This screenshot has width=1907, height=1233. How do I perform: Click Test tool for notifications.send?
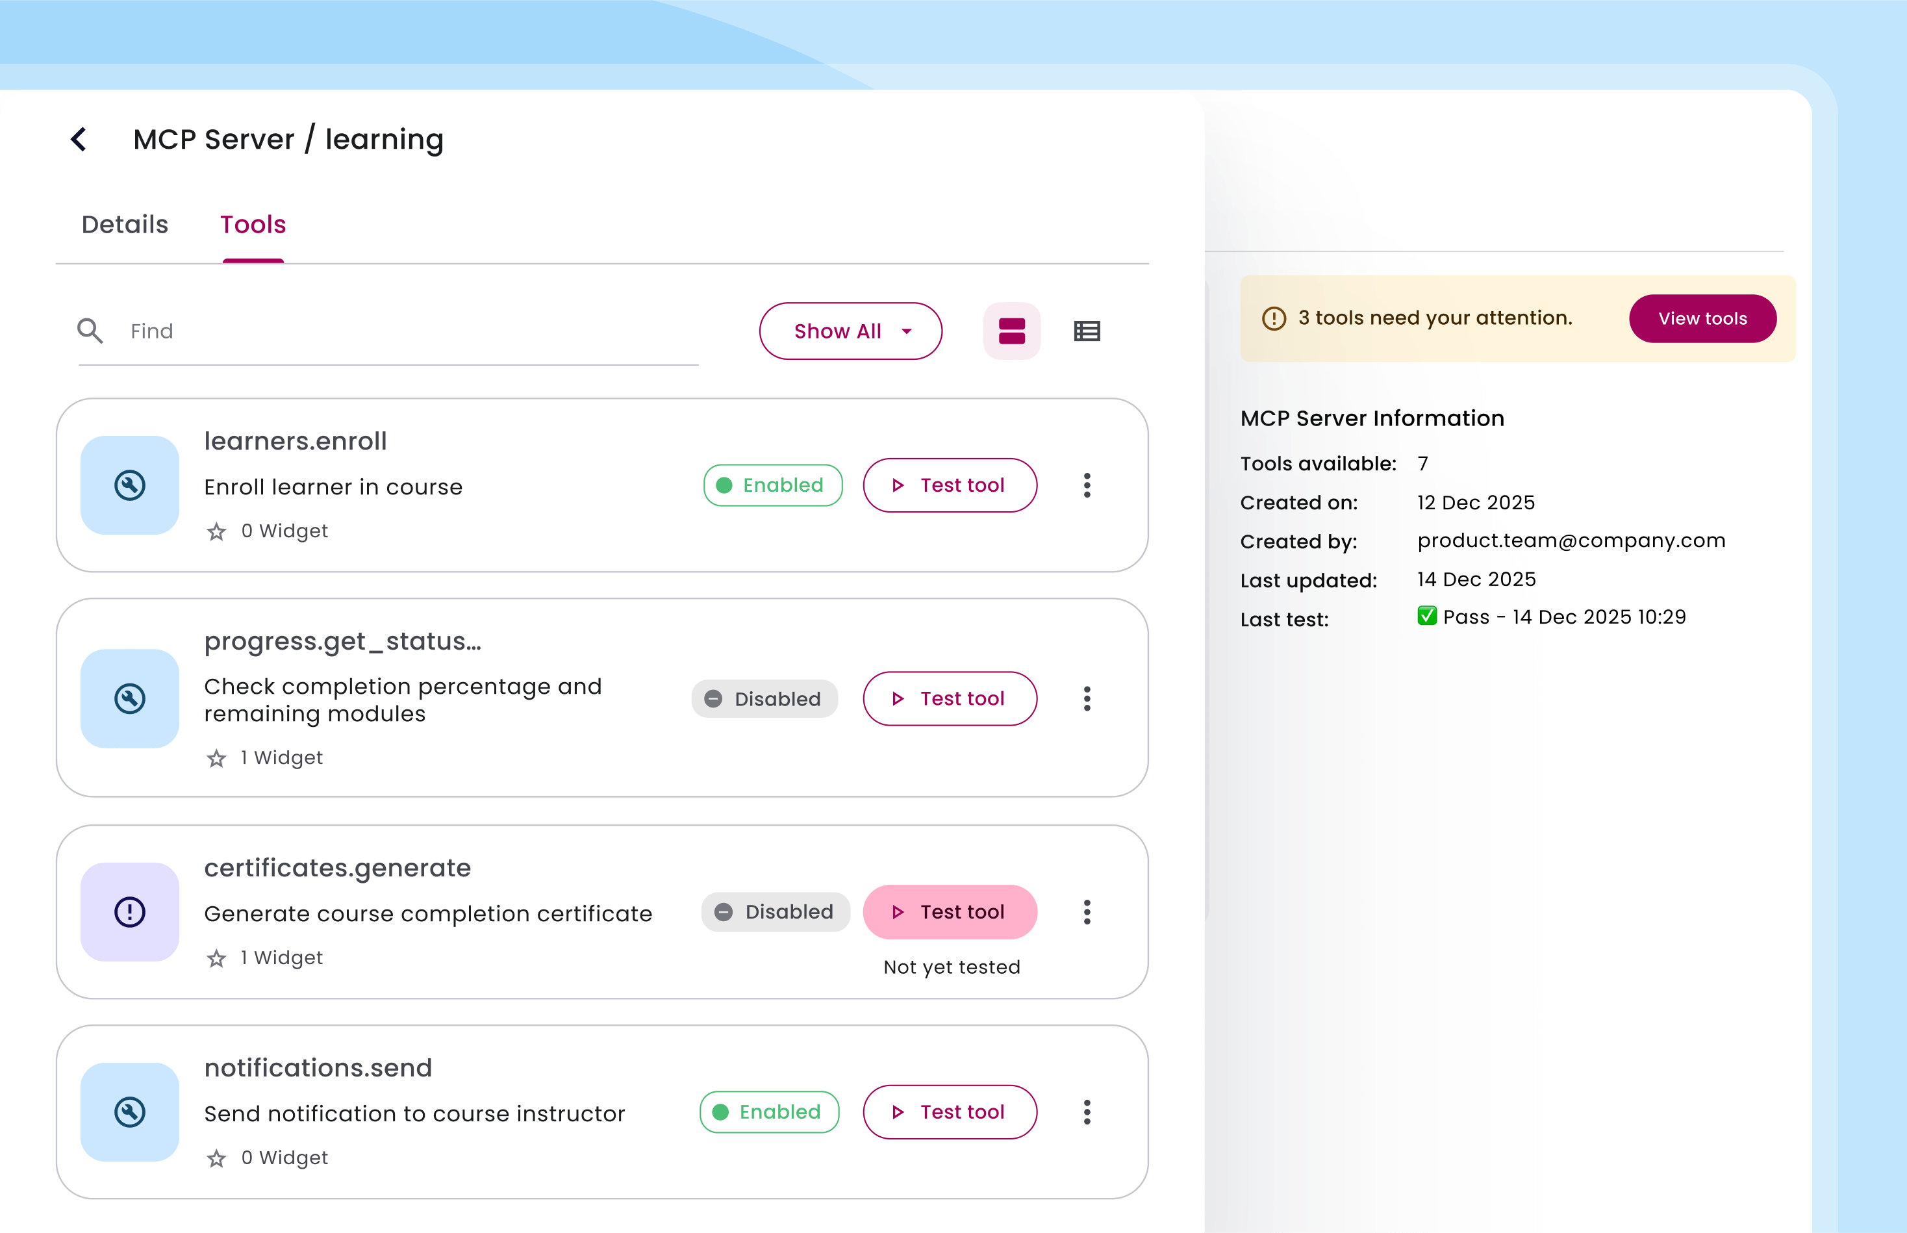pyautogui.click(x=950, y=1112)
